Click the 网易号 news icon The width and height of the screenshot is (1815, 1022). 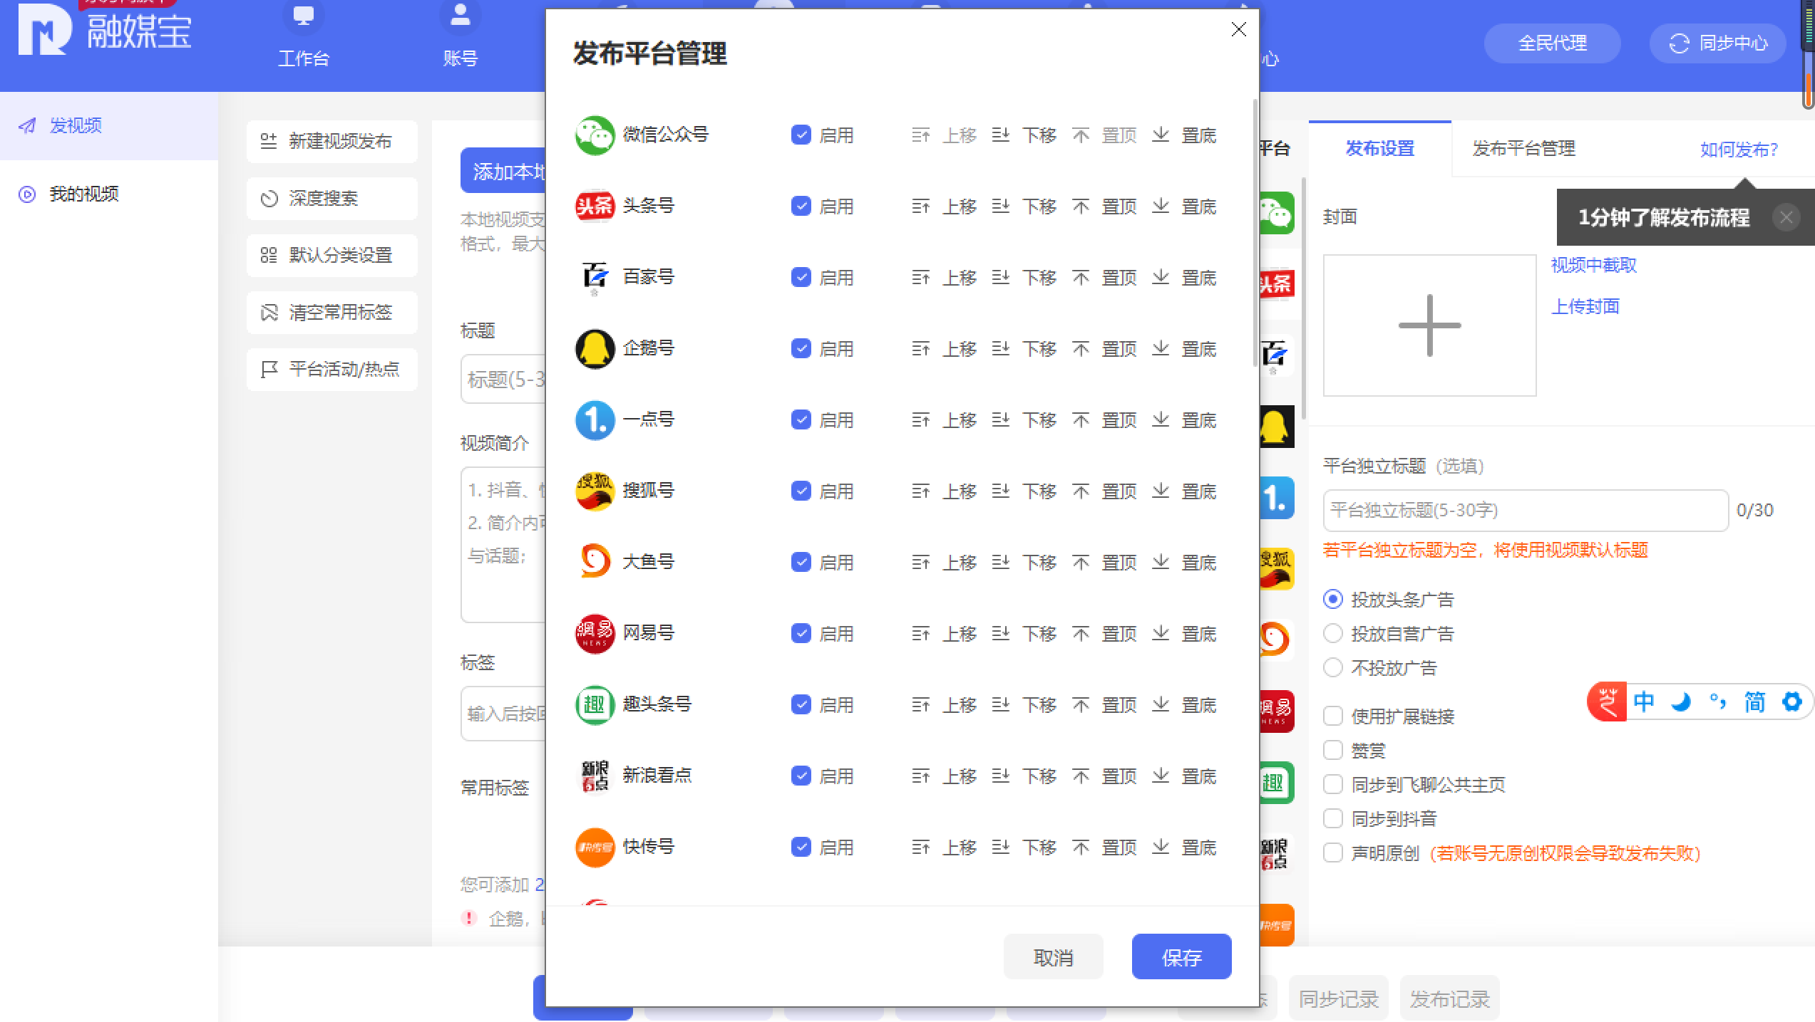(595, 634)
